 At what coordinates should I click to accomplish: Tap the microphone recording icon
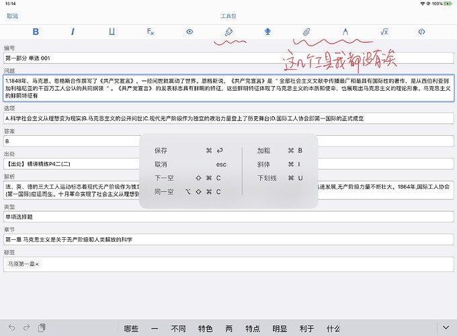(267, 32)
